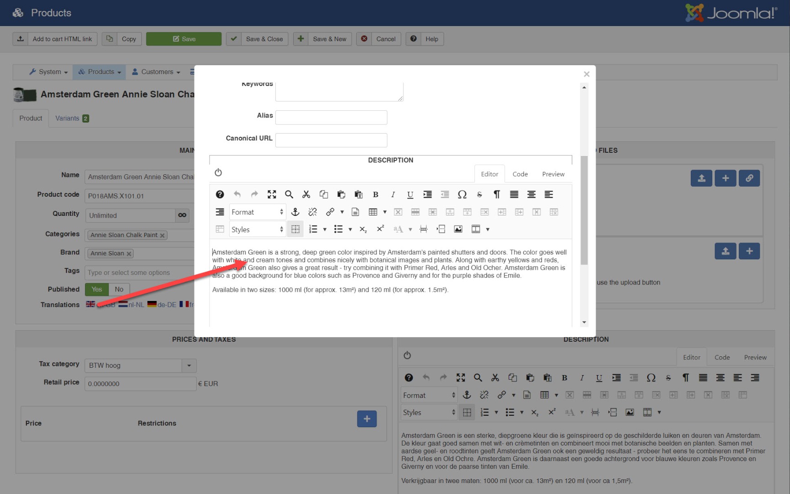
Task: Add a price row with the plus button
Action: [x=367, y=419]
